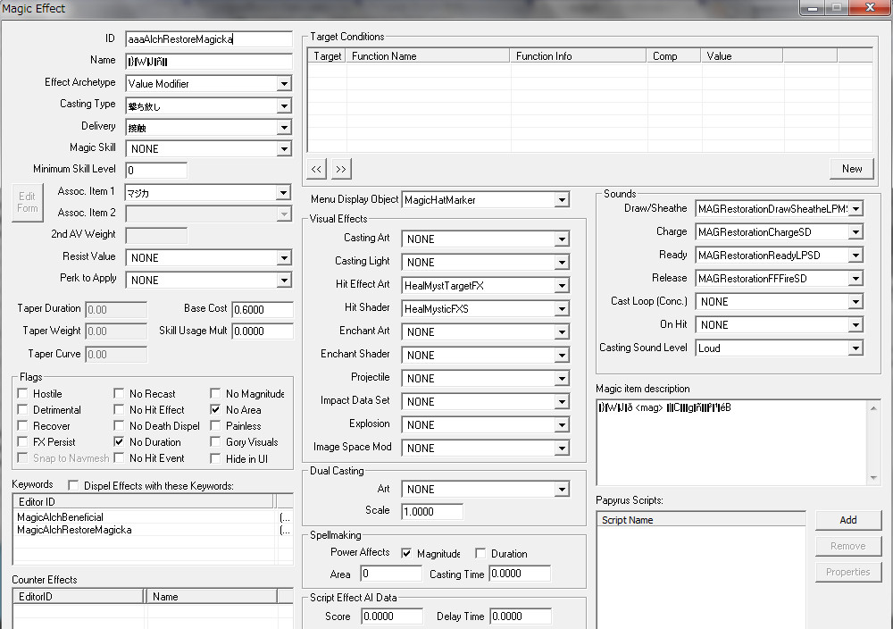Click the Minimum Skill Level field
Image resolution: width=893 pixels, height=629 pixels.
coord(156,171)
